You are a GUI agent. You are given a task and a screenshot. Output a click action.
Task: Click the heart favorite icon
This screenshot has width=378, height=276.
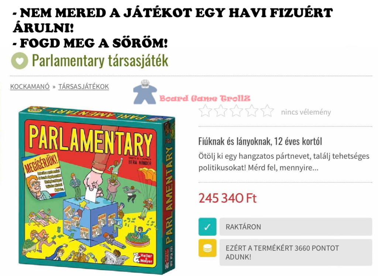click(x=20, y=61)
